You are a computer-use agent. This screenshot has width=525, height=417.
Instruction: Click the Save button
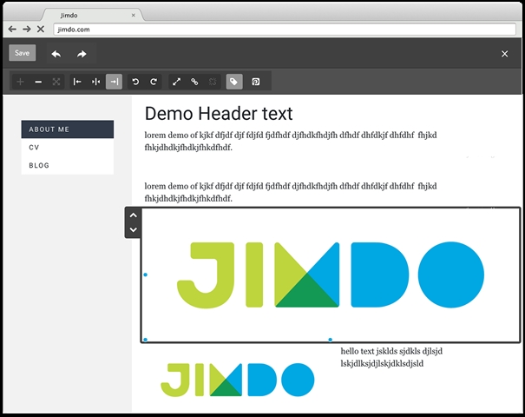pyautogui.click(x=22, y=53)
